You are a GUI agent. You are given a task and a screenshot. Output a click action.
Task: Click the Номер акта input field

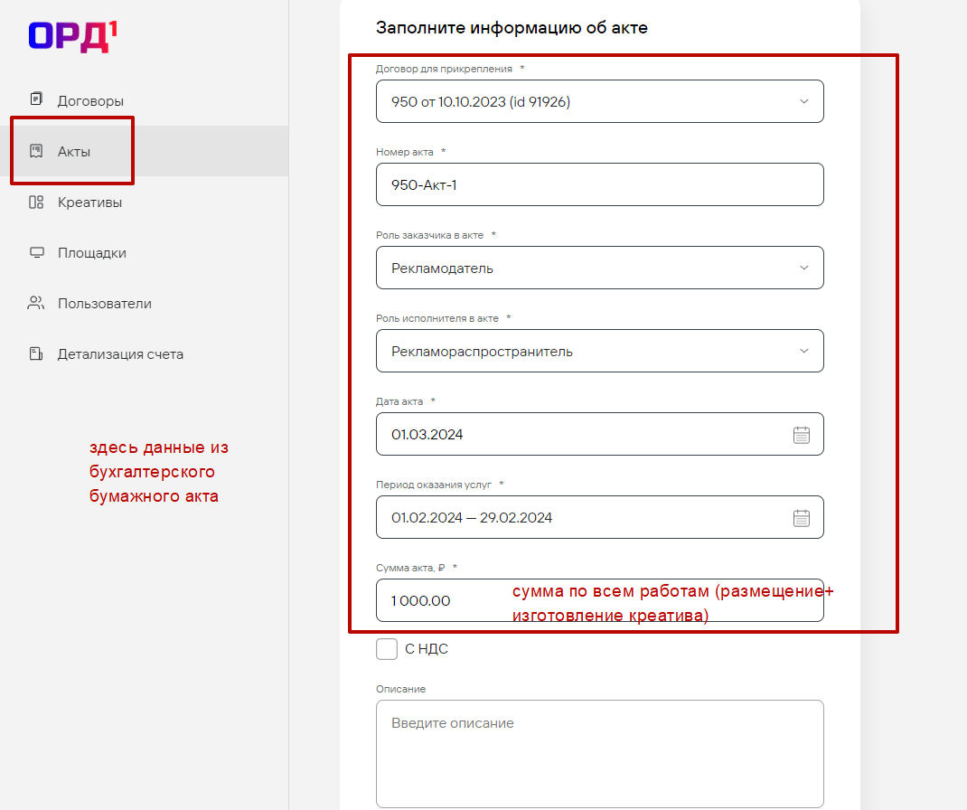point(599,184)
